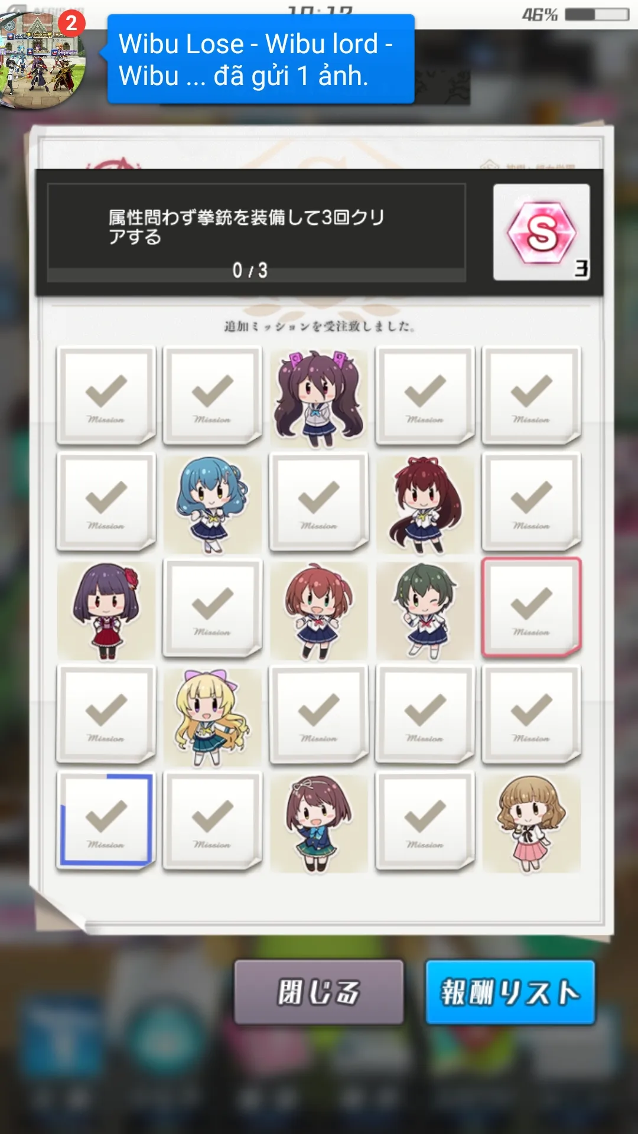Screen dimensions: 638x1134
Task: Tap the top-left completed mission checkmark tile
Action: click(x=106, y=395)
